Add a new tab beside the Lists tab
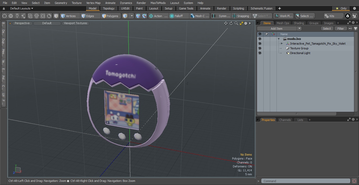The height and width of the screenshot is (185, 359). tap(310, 120)
